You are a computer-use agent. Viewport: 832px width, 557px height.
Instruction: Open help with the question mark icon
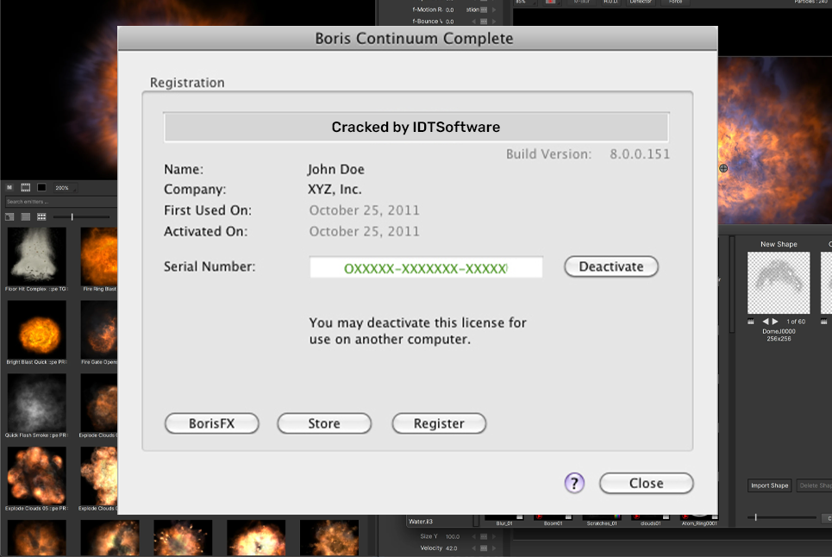pyautogui.click(x=574, y=483)
